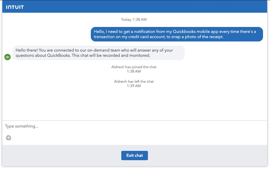
Task: Click the 1:39 AM timestamp
Action: (134, 86)
